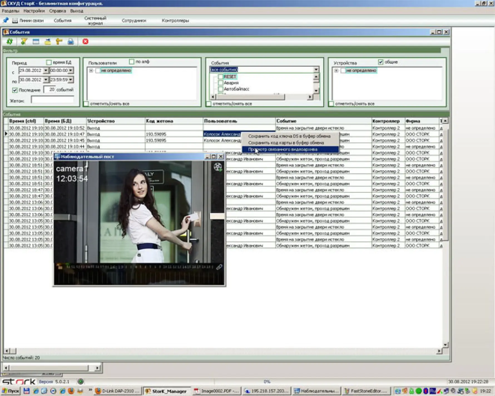Open the start date dropdown 29.08.2012
Screen dimensions: 495x396
pyautogui.click(x=46, y=71)
